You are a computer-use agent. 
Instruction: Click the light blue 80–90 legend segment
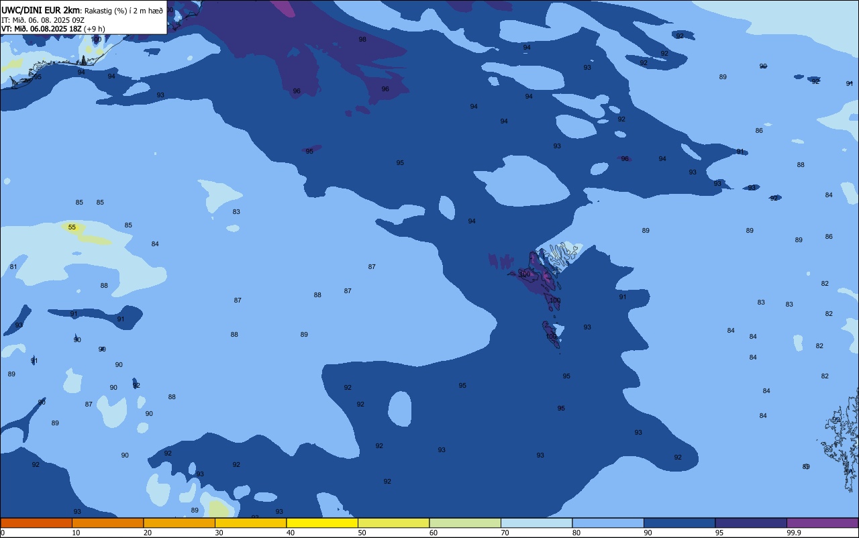pyautogui.click(x=608, y=523)
